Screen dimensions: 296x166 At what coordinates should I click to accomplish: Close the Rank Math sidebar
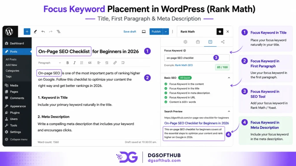(x=228, y=32)
